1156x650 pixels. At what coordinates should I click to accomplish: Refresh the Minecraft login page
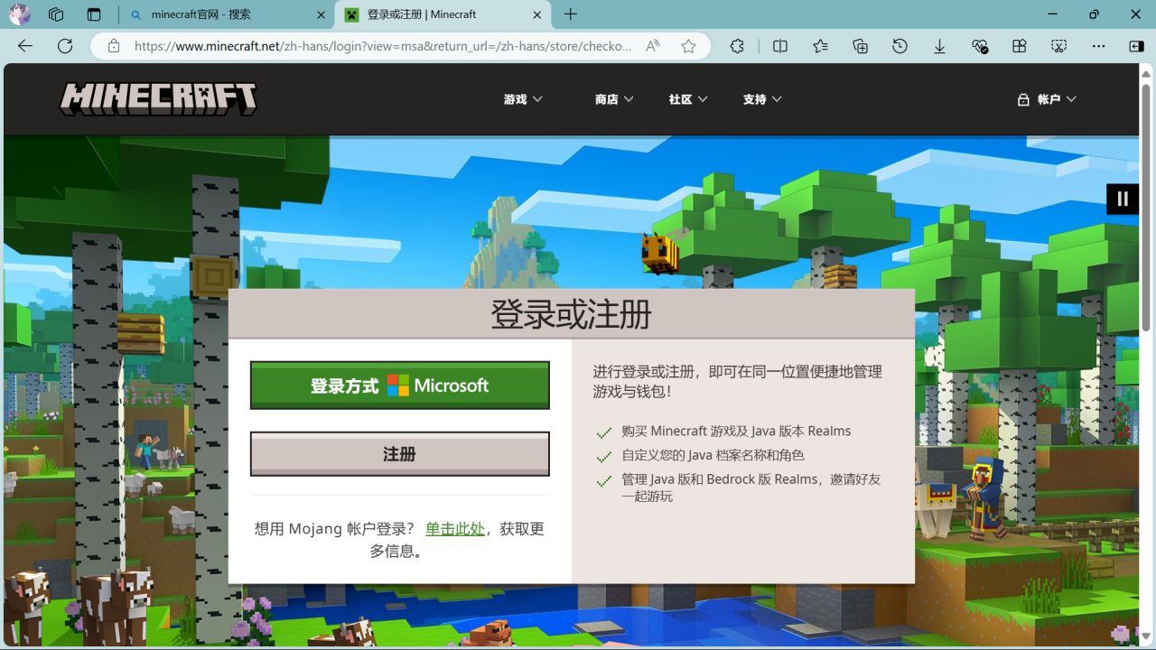coord(65,46)
